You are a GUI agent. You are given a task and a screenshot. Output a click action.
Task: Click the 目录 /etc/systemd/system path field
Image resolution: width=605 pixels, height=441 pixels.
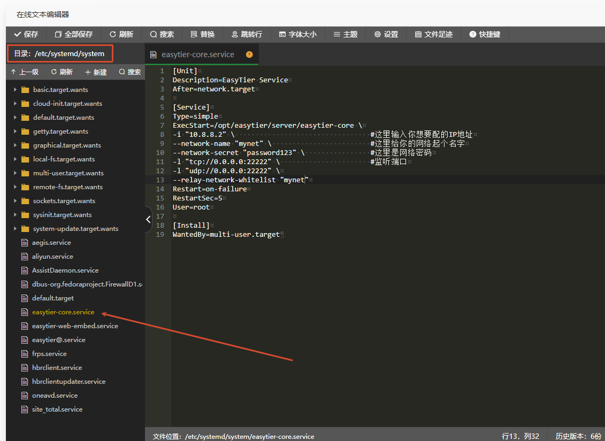click(x=60, y=53)
